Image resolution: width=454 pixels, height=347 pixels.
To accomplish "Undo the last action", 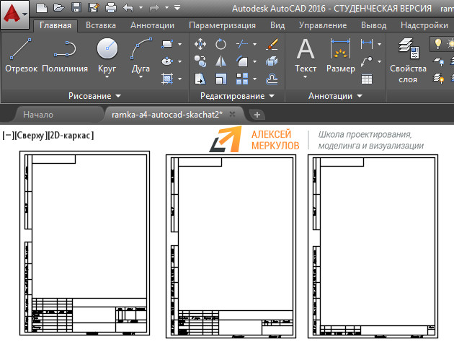I will (128, 8).
